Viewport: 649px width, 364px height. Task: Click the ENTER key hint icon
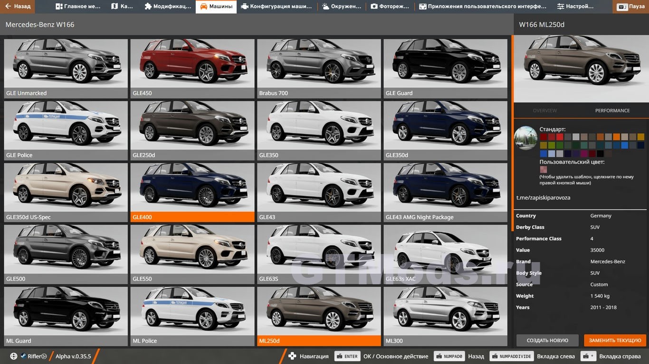[347, 356]
